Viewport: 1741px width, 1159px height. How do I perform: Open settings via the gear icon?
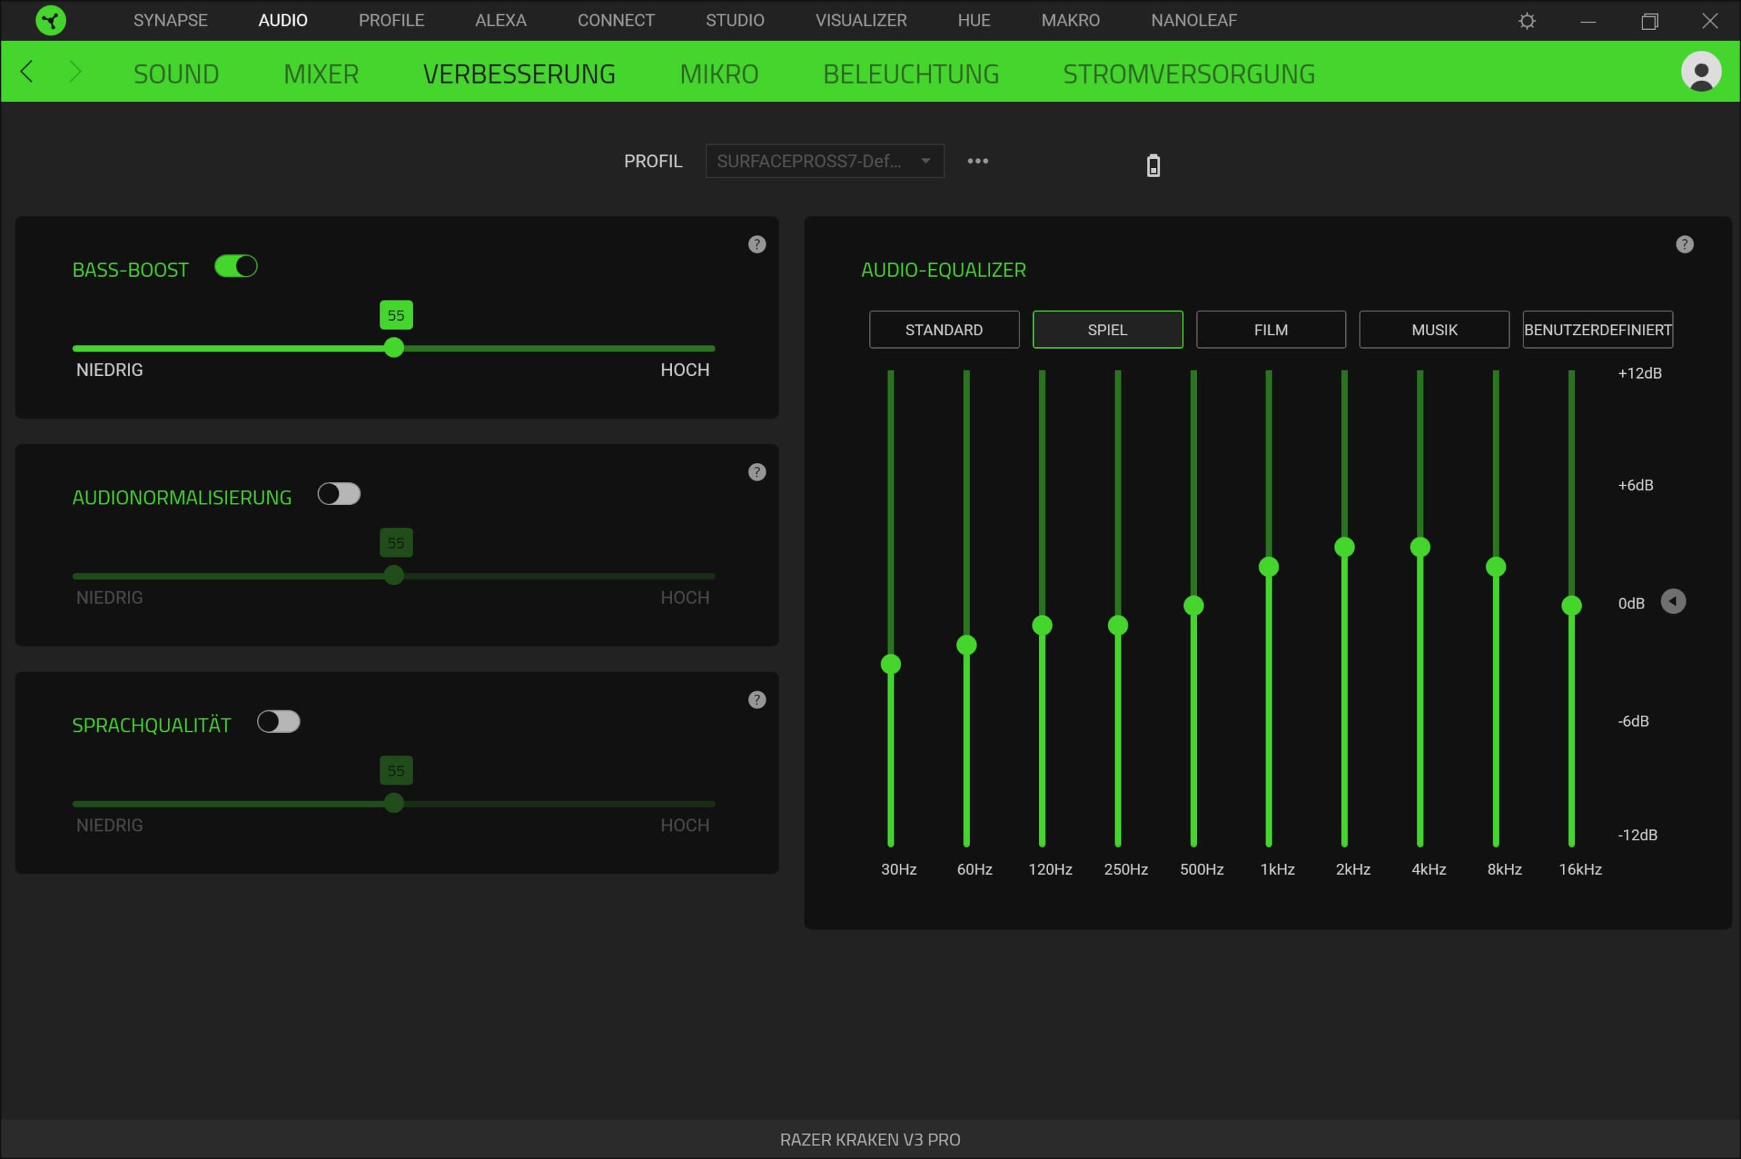(x=1527, y=20)
